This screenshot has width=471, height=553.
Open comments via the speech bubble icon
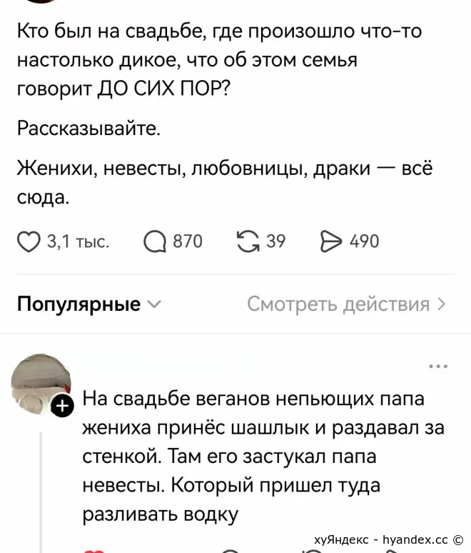point(155,242)
